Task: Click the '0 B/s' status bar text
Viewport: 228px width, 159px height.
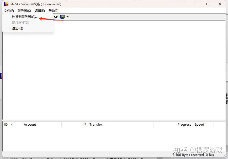Action: click(210, 155)
